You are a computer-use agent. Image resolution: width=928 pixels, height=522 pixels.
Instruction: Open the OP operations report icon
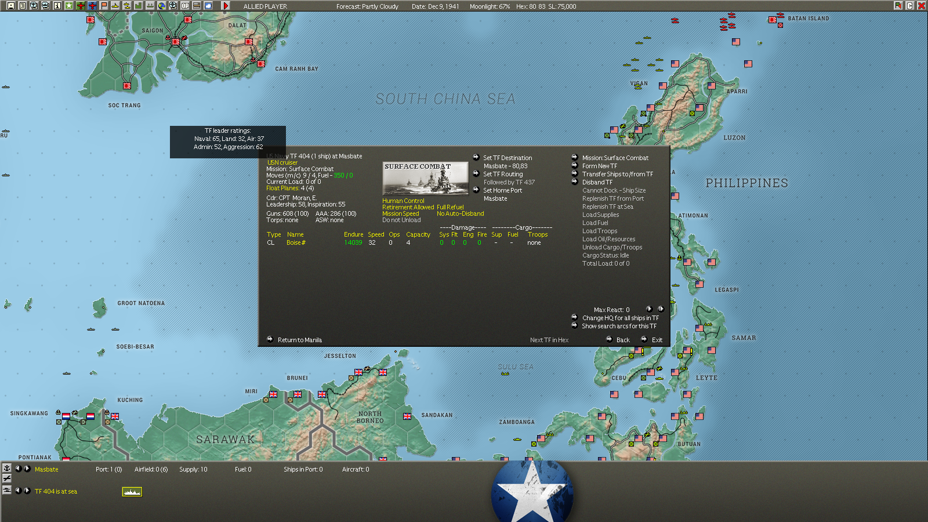click(185, 6)
